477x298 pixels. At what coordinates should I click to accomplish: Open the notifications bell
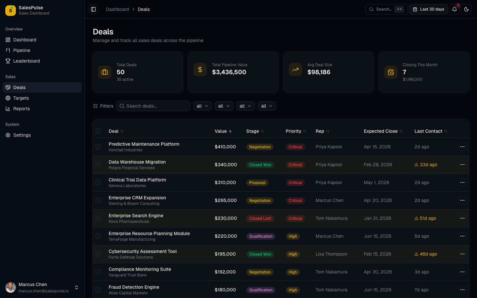tap(454, 9)
